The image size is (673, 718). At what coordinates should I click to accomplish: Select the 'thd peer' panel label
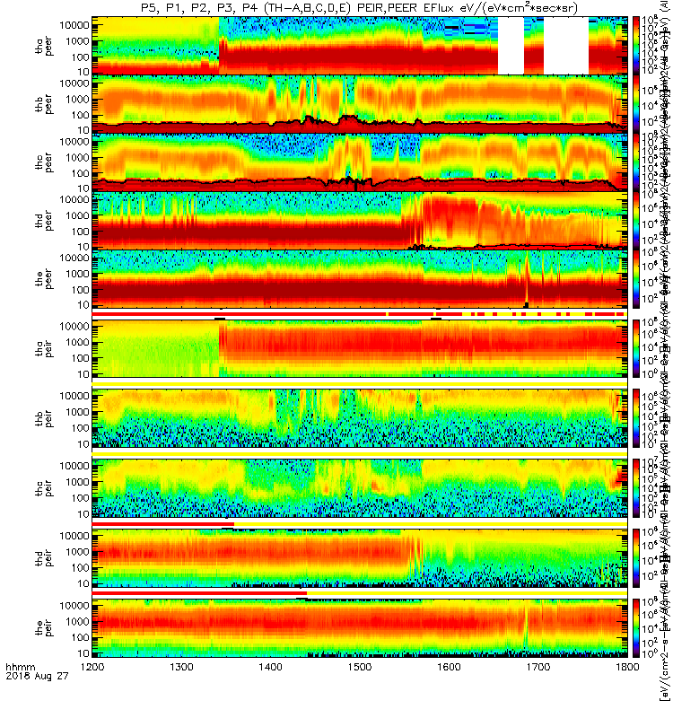click(44, 221)
